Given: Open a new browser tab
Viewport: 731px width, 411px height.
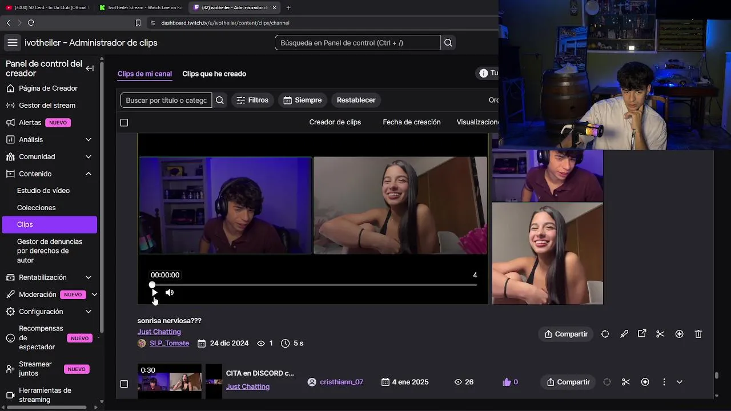Looking at the screenshot, I should (x=288, y=7).
